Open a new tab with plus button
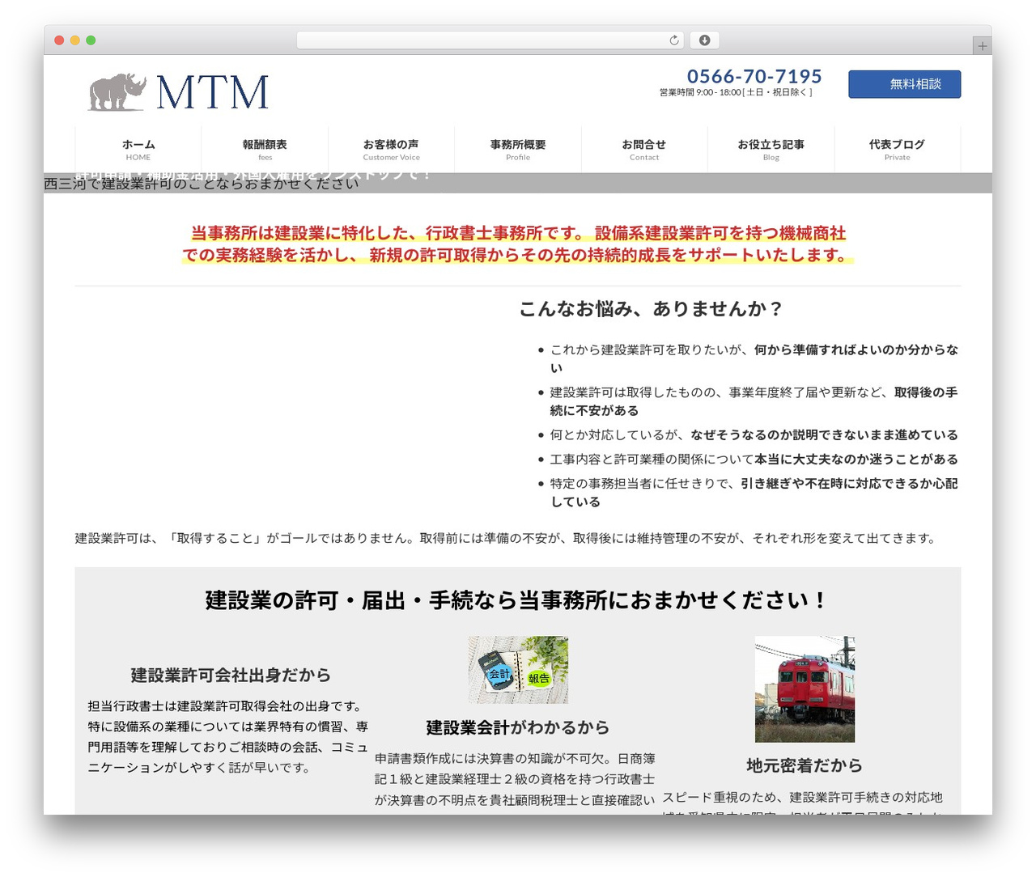The image size is (1036, 877). click(x=982, y=46)
